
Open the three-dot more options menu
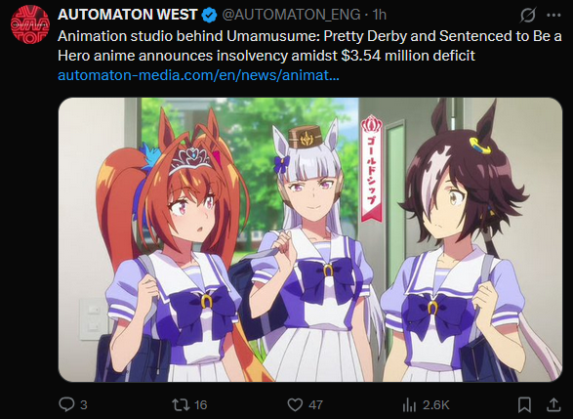[553, 15]
